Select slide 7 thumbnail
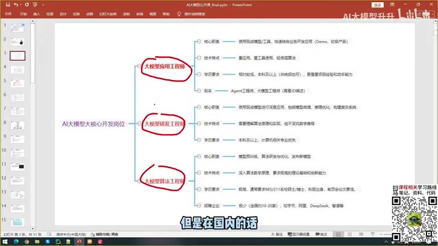This screenshot has height=246, width=438. coord(17,111)
